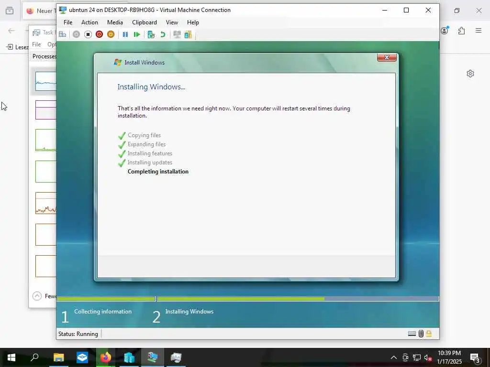Click the Ctrl+Alt+Del toolbar icon
Screen dimensions: 490x367
(x=63, y=34)
